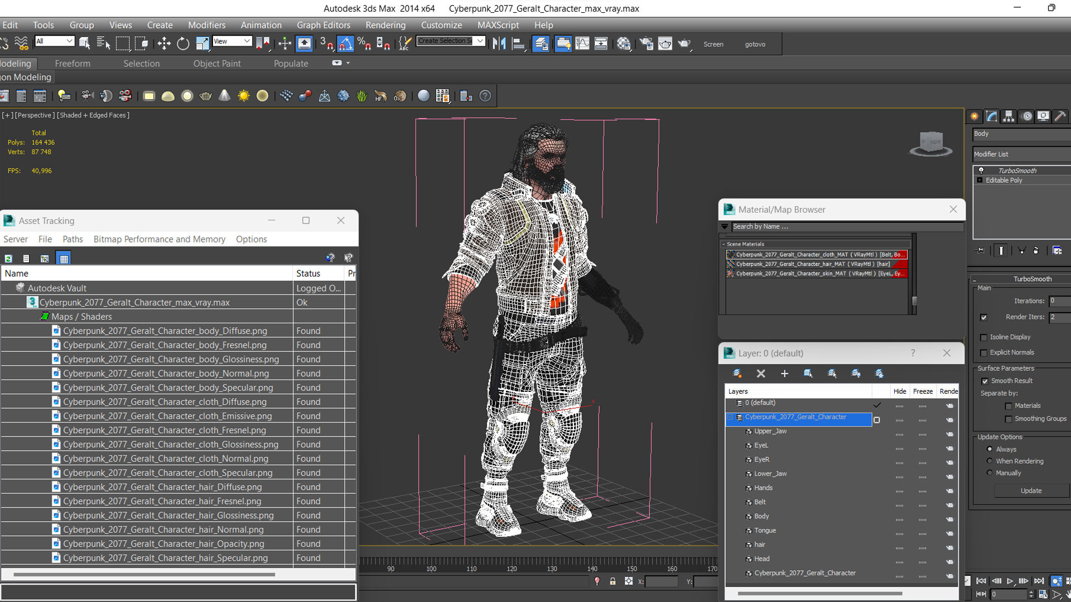Click Refresh icon in Asset Tracking toolbar

[x=8, y=258]
